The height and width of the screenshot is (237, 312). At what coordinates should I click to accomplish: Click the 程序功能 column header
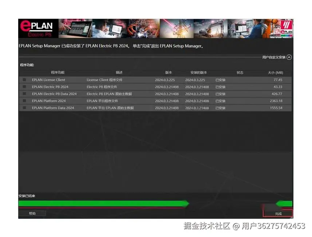(x=58, y=72)
